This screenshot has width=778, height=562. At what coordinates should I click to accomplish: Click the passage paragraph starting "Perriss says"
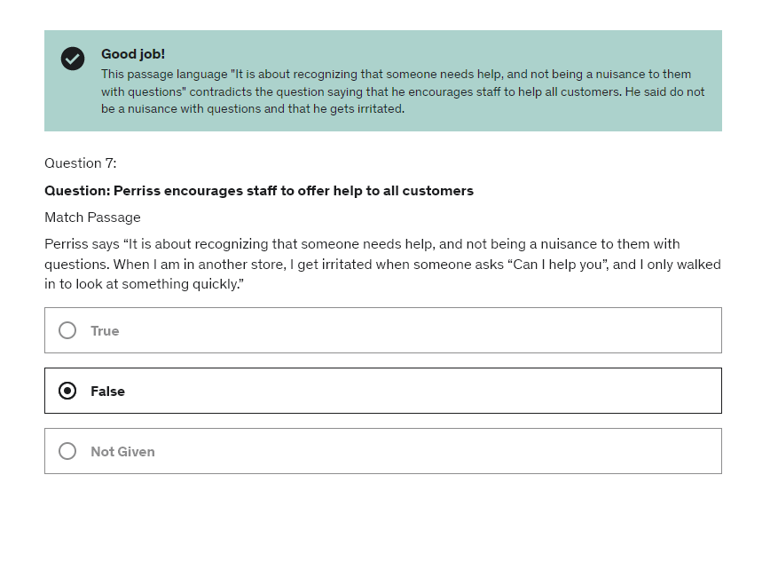382,264
